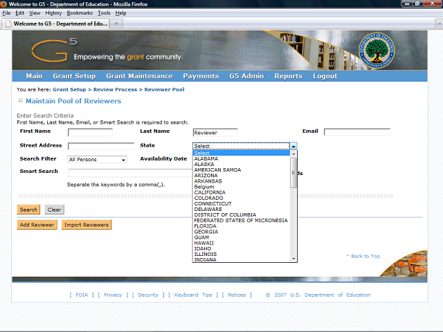Collapse the State dropdown arrow
Screen dimensions: 443x332
(x=293, y=146)
